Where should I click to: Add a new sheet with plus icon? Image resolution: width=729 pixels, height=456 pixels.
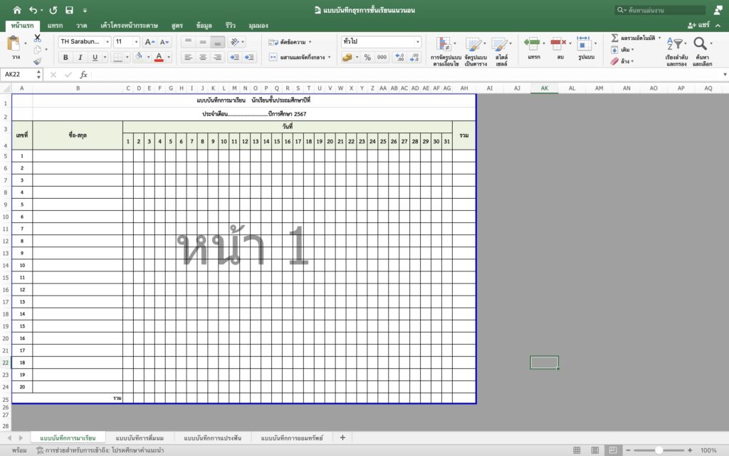click(342, 437)
